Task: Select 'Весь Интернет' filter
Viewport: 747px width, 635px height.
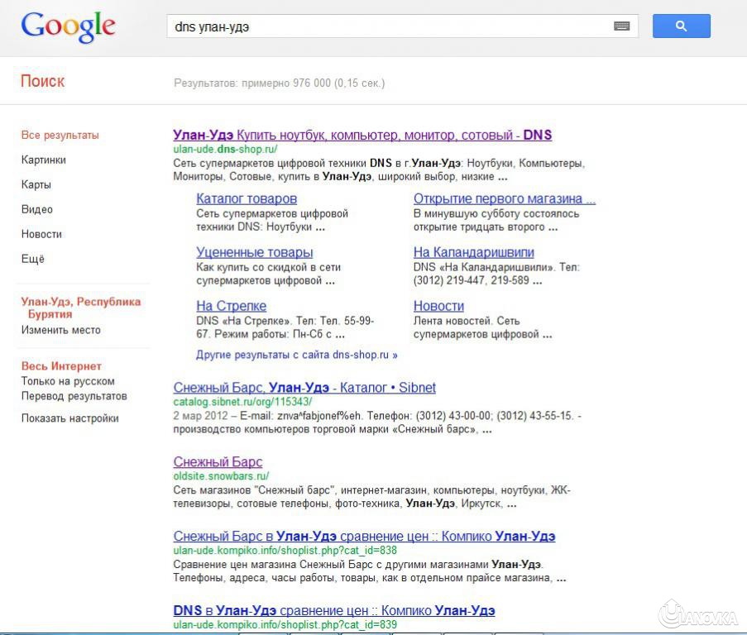Action: tap(61, 366)
